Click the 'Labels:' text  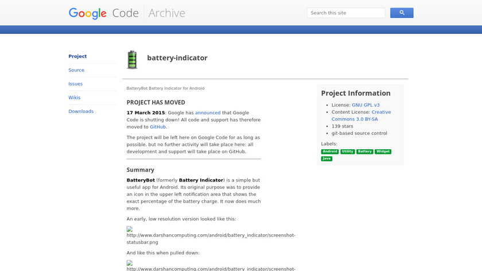click(x=329, y=144)
